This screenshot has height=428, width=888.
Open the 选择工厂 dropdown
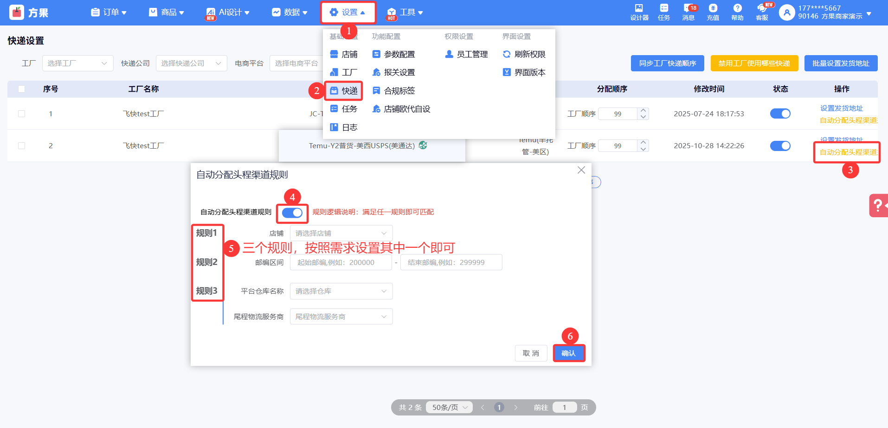tap(78, 63)
